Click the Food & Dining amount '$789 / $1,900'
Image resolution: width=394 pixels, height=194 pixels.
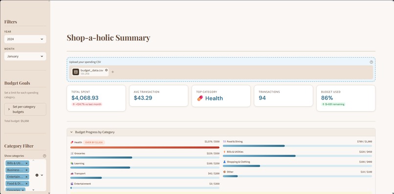(x=365, y=142)
